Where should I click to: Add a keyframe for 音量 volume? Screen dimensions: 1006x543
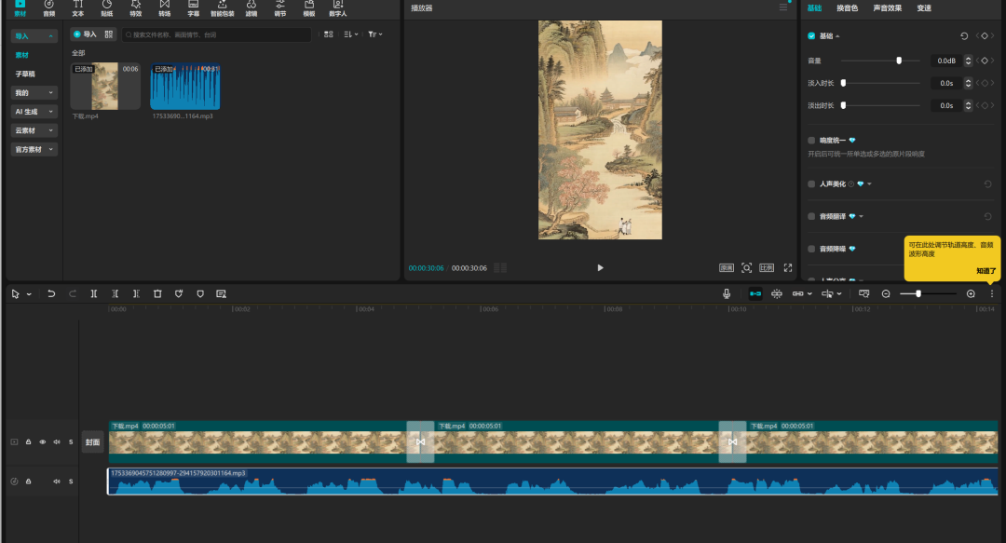click(985, 61)
